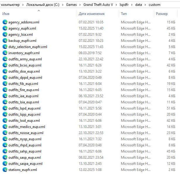The height and width of the screenshot is (178, 180).
Task: Click the date 12.02.2025 1:08
Action: [x=90, y=170]
